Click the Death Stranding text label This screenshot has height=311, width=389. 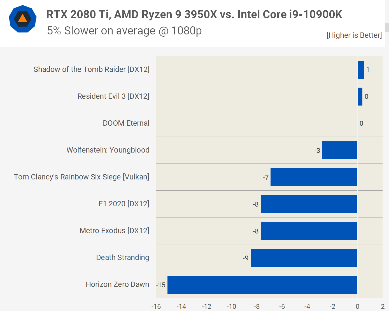122,258
